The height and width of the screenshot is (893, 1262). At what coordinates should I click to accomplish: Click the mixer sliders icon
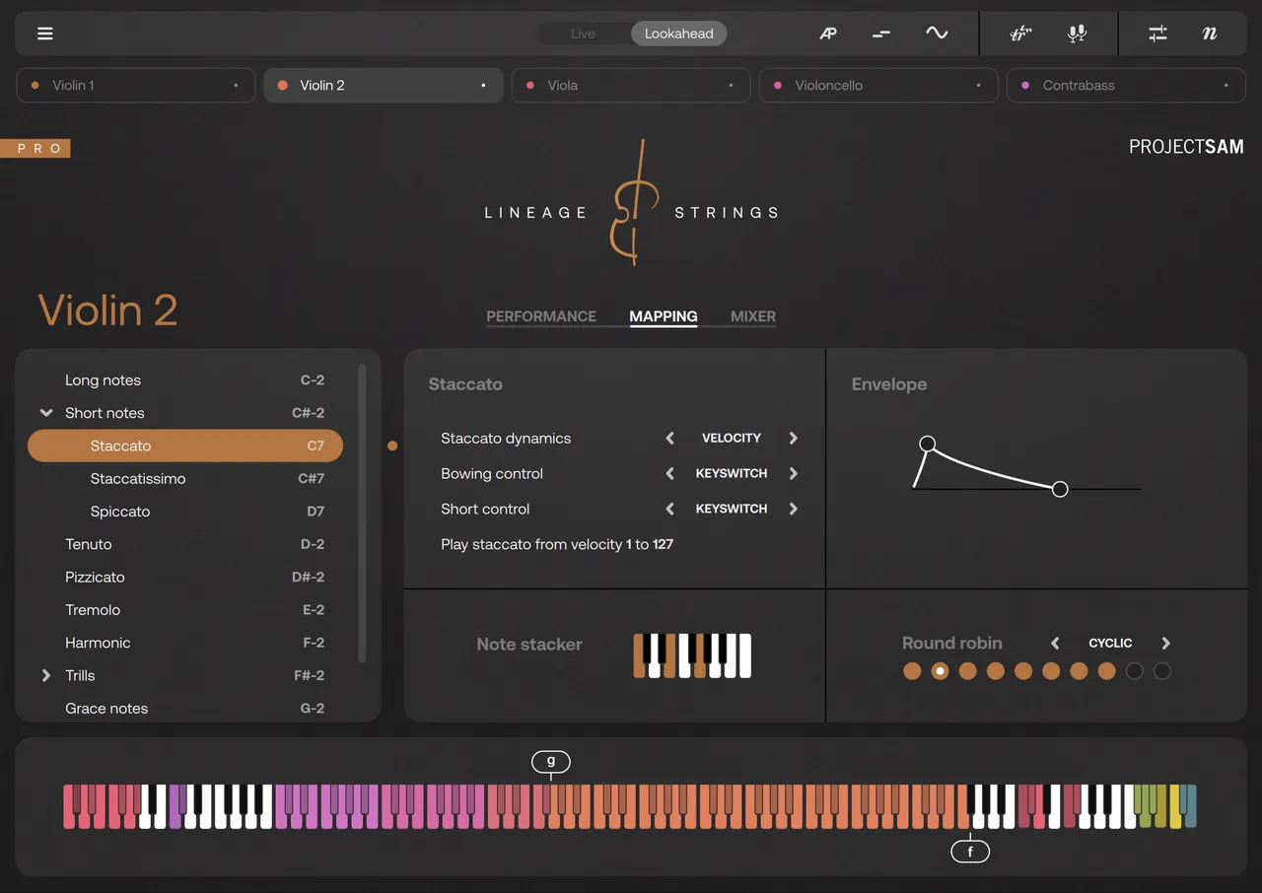(x=1157, y=34)
